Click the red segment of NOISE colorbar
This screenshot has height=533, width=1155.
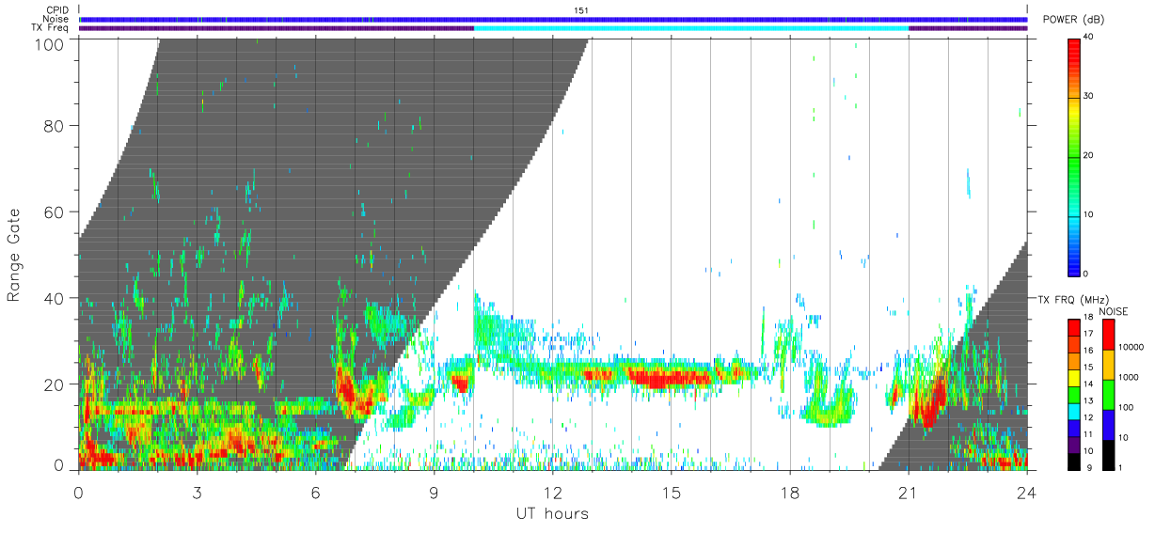point(1109,335)
